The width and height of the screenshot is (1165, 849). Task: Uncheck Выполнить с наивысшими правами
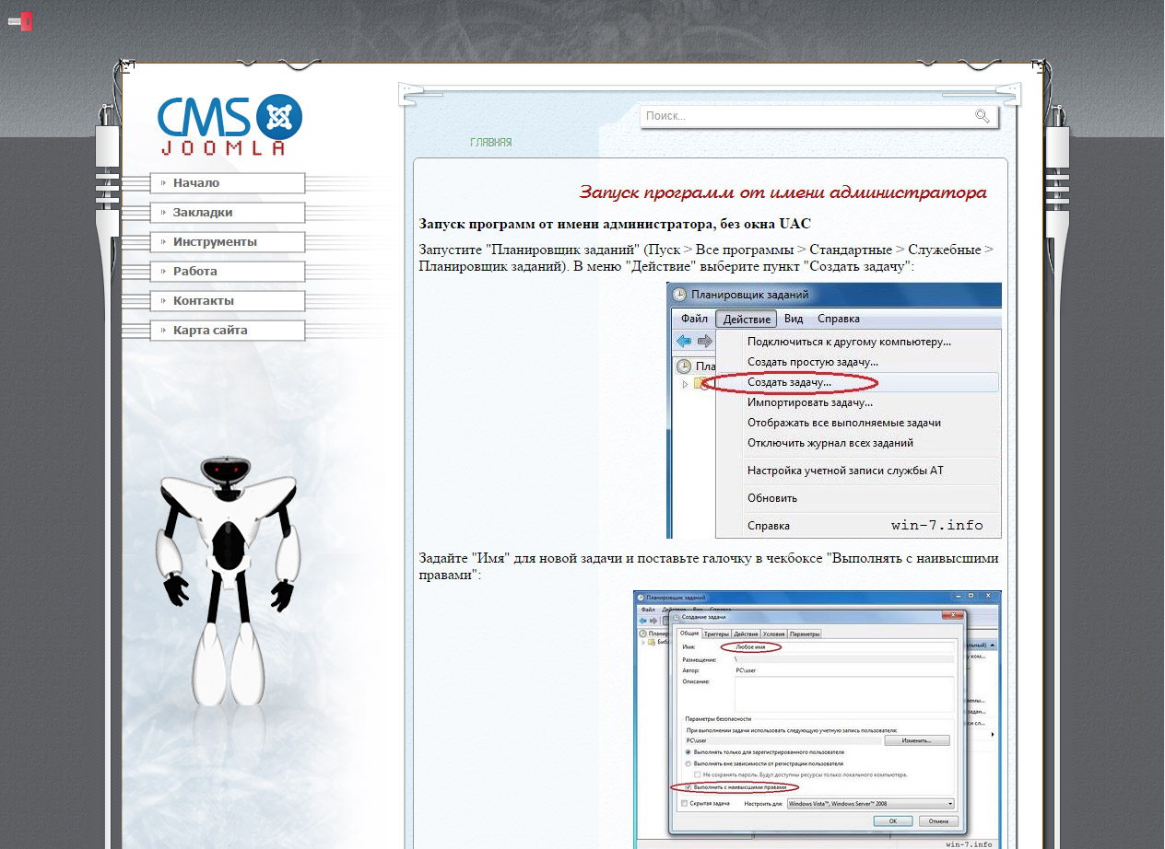click(688, 787)
